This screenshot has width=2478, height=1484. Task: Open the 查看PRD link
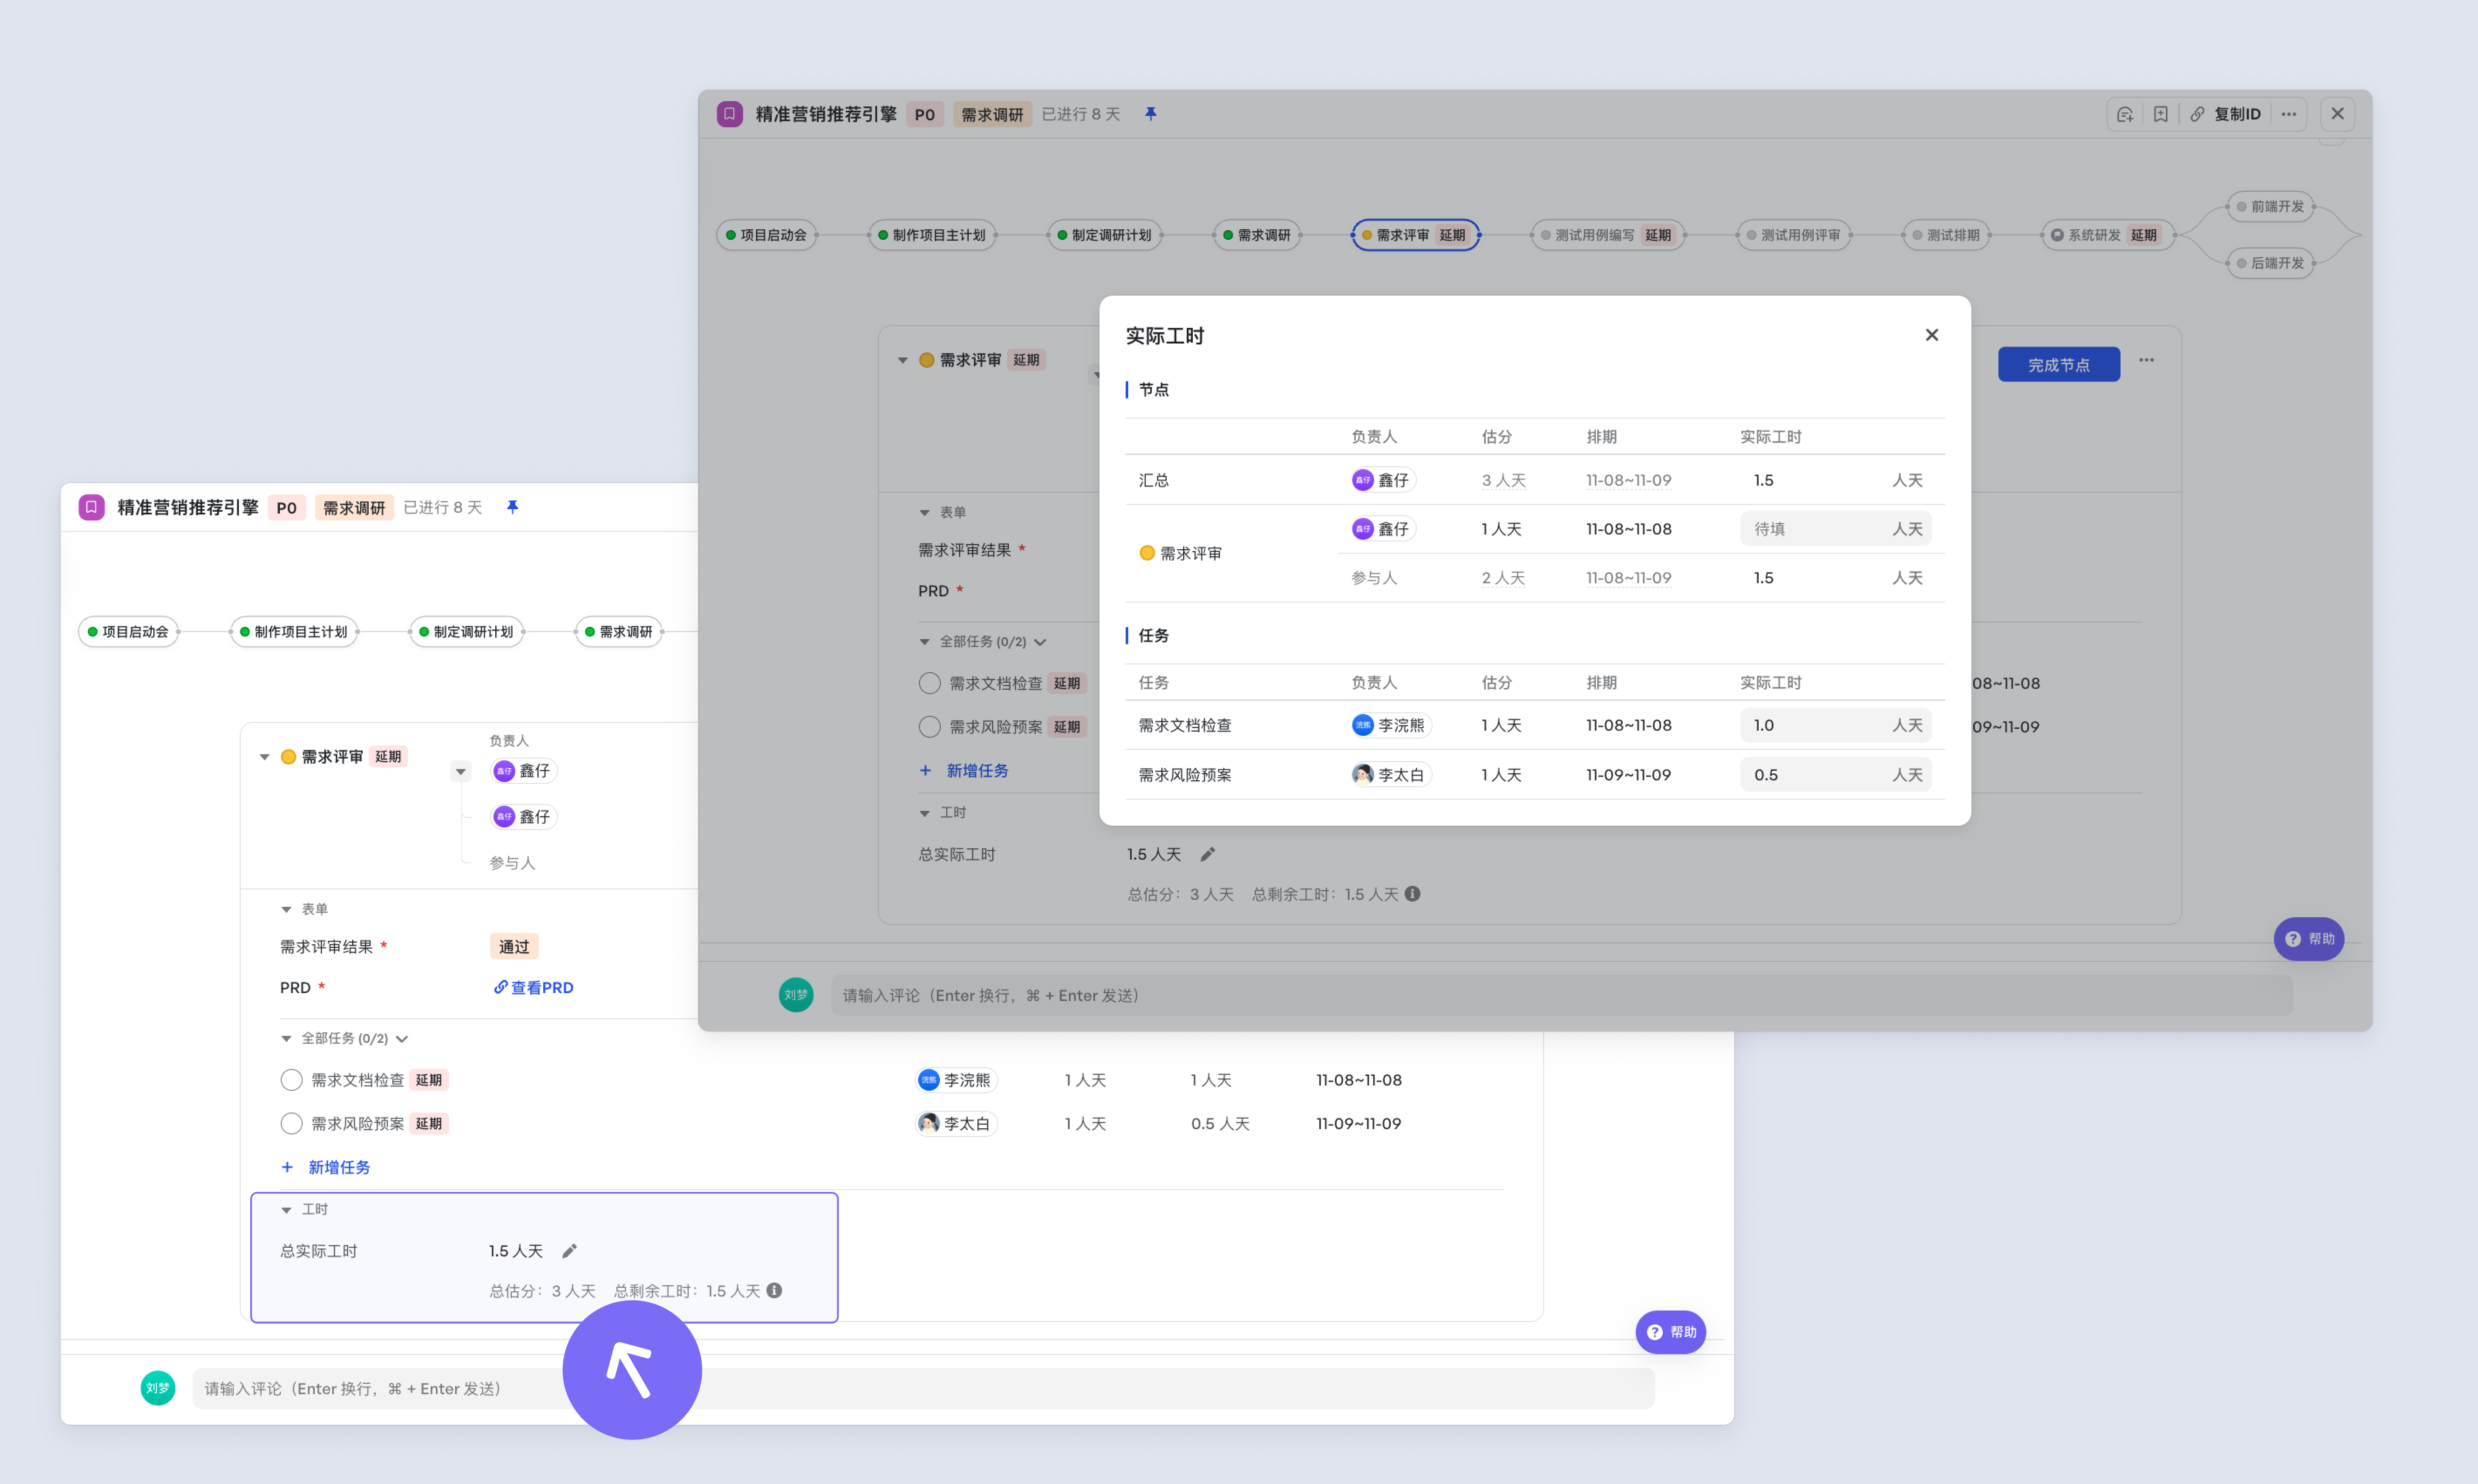pyautogui.click(x=534, y=987)
